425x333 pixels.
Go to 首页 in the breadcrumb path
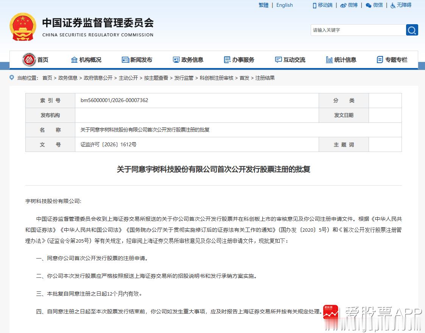(47, 78)
